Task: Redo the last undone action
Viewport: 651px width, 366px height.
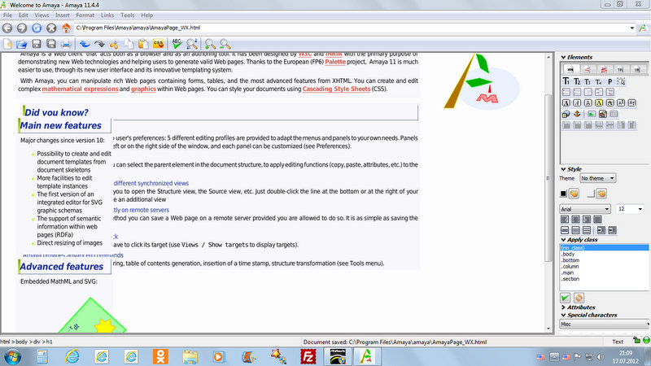Action: (99, 44)
